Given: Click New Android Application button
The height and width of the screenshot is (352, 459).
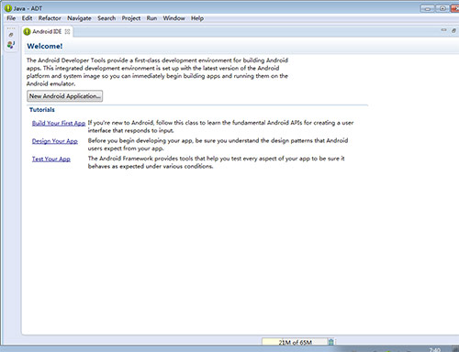Looking at the screenshot, I should tap(65, 96).
